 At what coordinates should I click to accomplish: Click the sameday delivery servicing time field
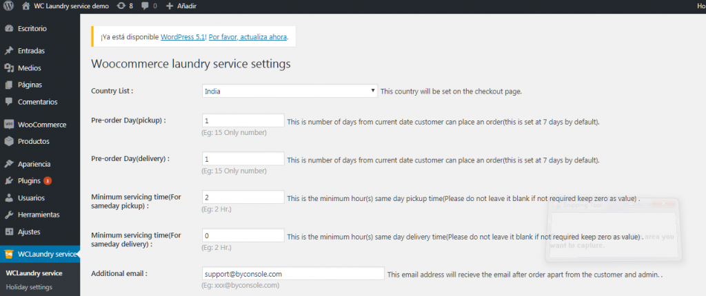pos(243,235)
